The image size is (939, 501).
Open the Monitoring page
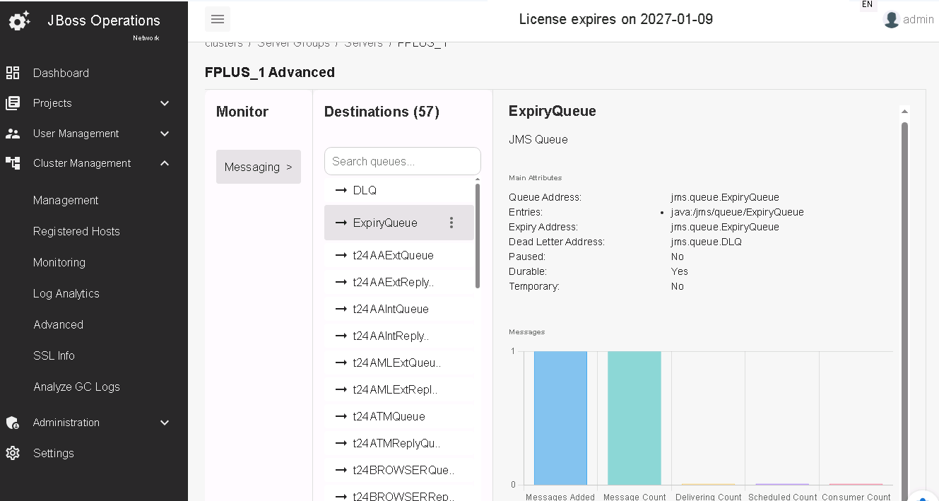(59, 263)
